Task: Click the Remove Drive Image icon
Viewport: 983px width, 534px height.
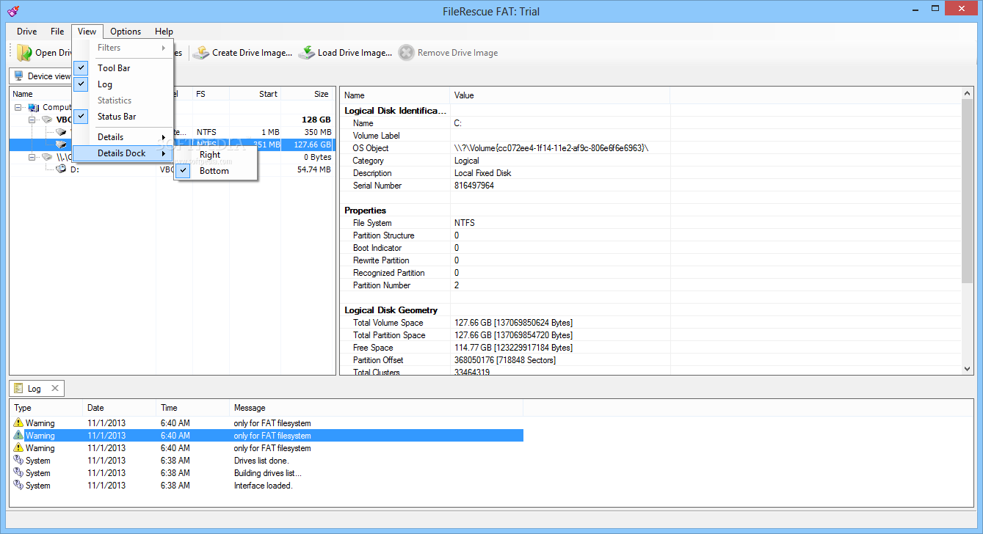Action: 407,53
